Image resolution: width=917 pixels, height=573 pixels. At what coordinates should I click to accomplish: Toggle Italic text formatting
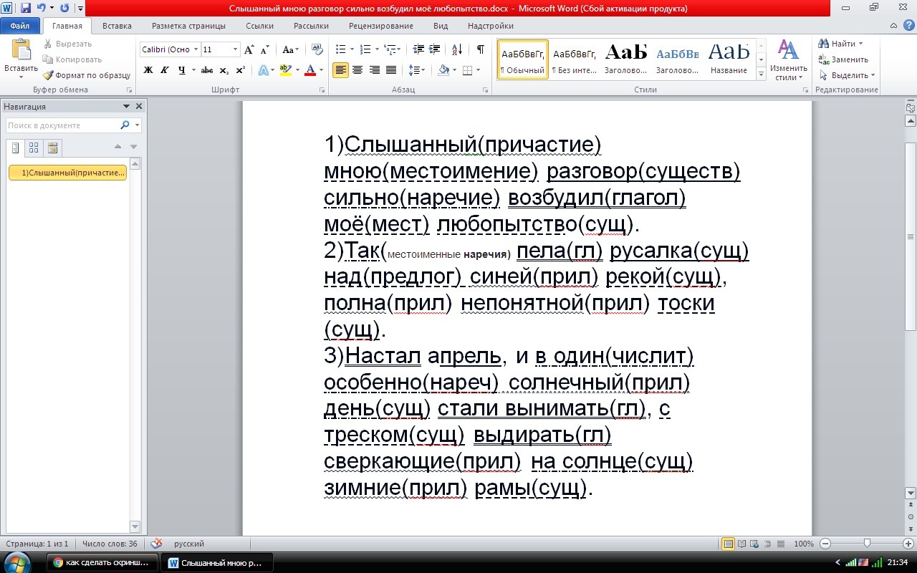click(165, 70)
